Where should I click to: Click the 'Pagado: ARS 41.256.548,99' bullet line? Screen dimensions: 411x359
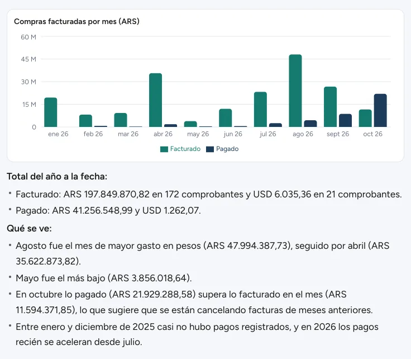point(108,210)
